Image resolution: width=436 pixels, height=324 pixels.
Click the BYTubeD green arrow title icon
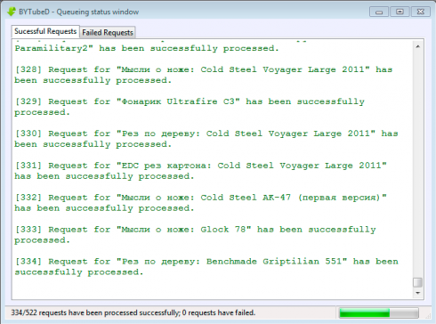coord(12,12)
